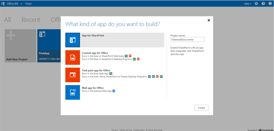Open the Trademarks footer link
Screen dimensions: 274x131
click(139, 130)
